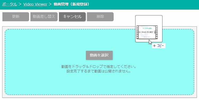Click the 削除 button
199x100 pixels.
tap(100, 16)
